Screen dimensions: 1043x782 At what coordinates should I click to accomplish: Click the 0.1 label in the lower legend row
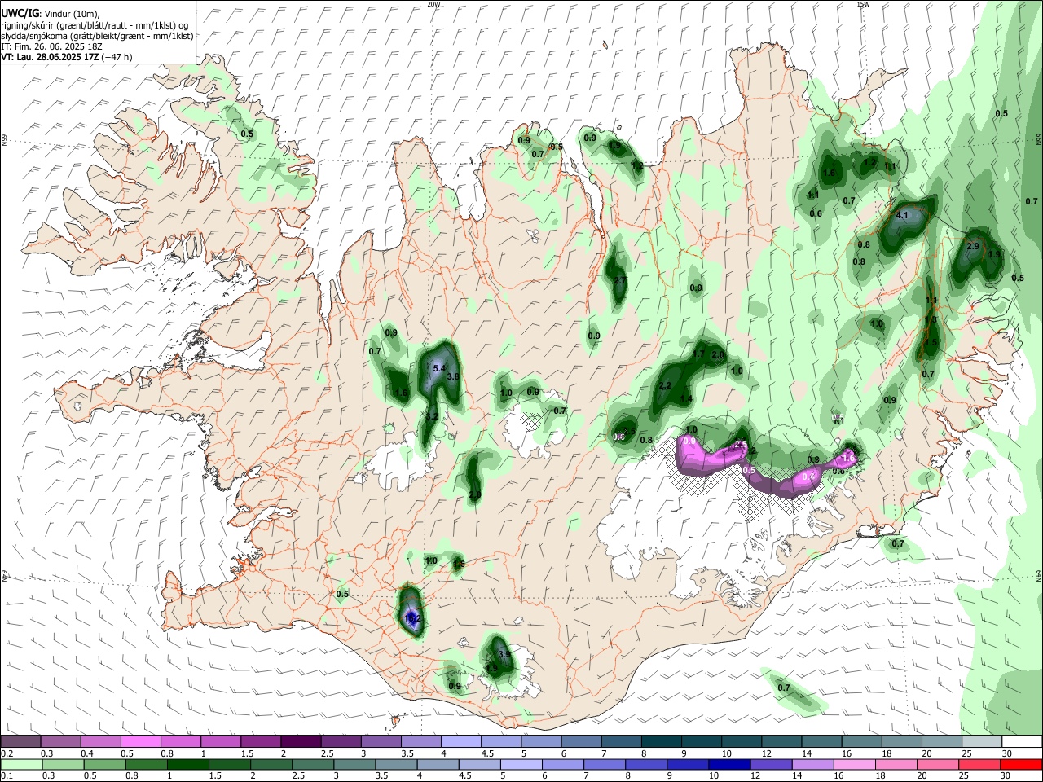coord(7,776)
